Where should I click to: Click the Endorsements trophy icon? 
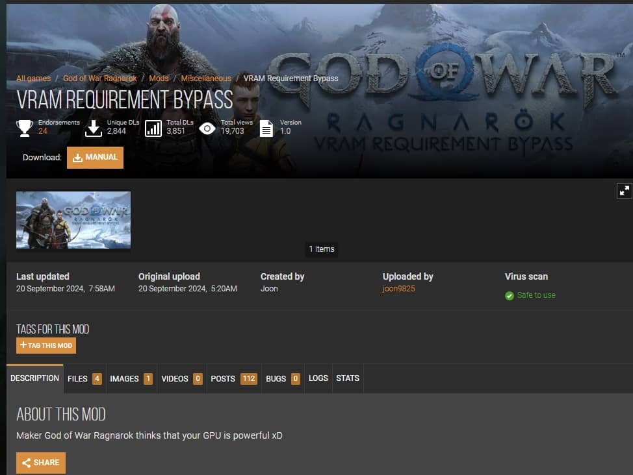tap(25, 128)
